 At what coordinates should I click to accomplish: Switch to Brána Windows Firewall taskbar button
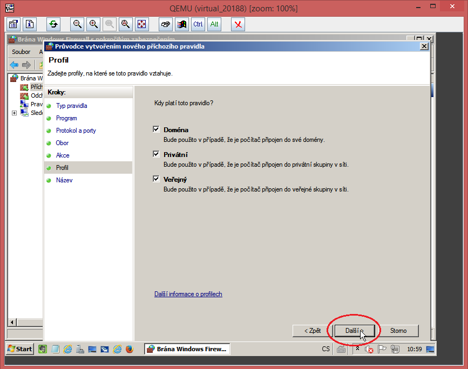[187, 349]
